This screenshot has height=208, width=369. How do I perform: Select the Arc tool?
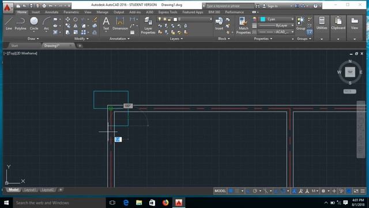click(46, 24)
